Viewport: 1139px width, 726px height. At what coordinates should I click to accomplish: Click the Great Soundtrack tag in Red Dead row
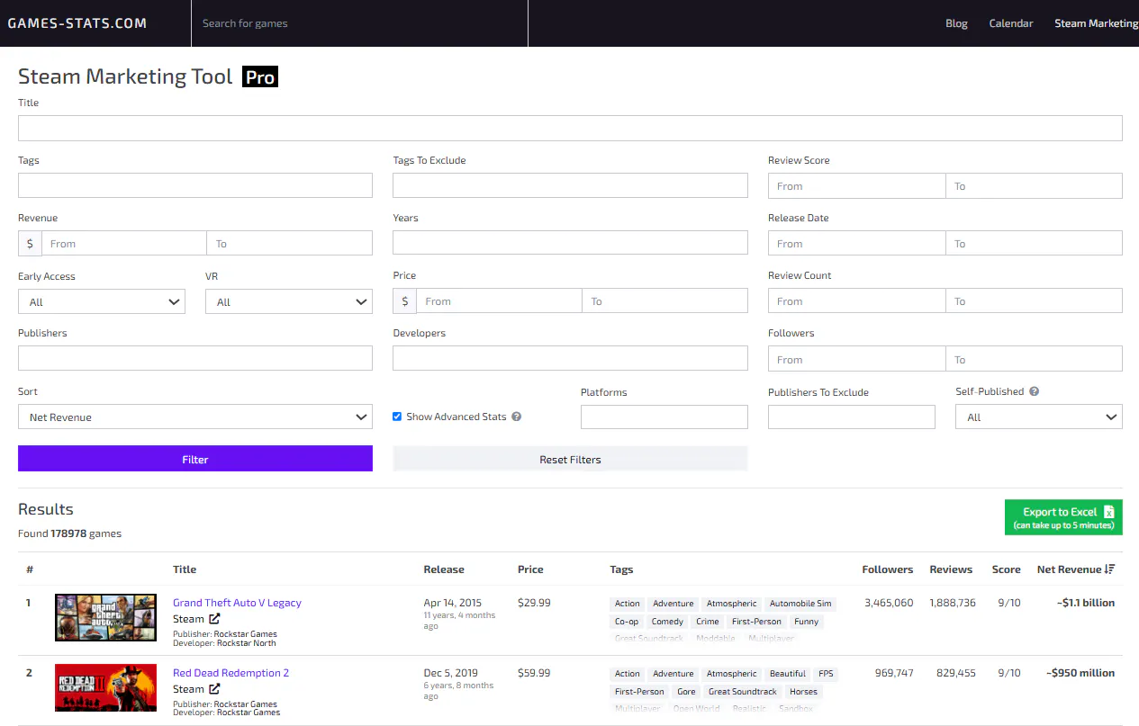[x=742, y=692]
